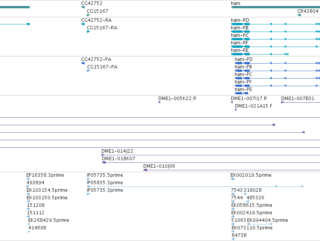Click the IP05835.3prime long feature line
This screenshot has height=241, width=320.
point(195,186)
